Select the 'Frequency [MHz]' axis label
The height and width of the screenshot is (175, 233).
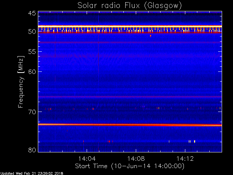click(21, 82)
